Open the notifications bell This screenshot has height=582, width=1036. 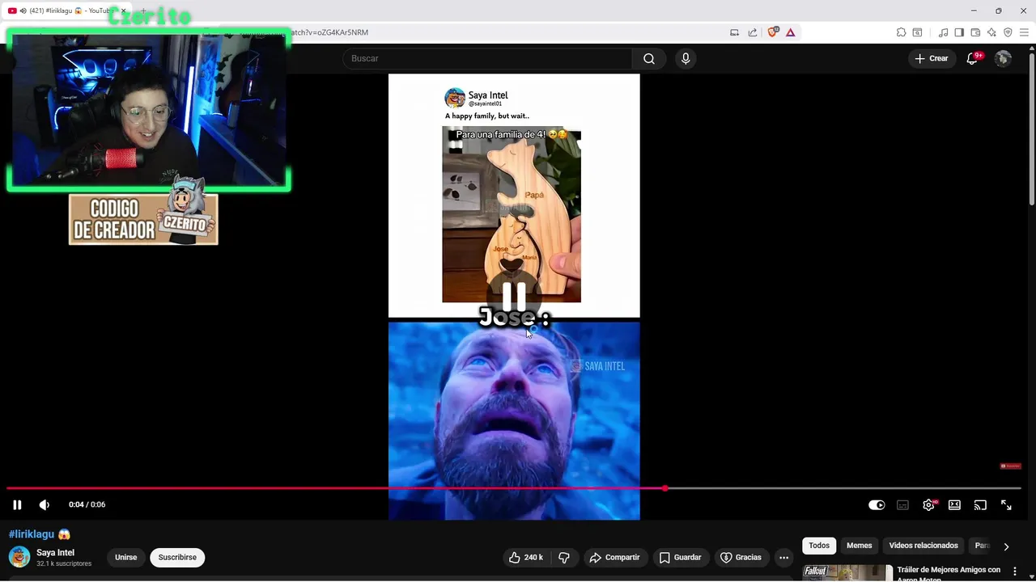[x=973, y=58]
